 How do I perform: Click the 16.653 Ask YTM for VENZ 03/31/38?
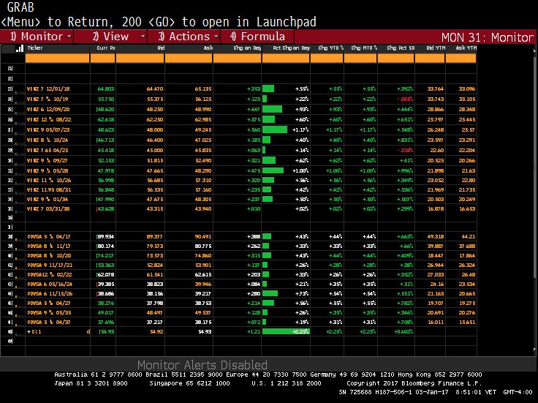coord(467,209)
